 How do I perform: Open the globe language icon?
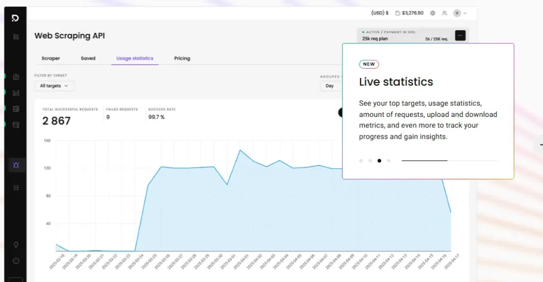click(x=433, y=13)
